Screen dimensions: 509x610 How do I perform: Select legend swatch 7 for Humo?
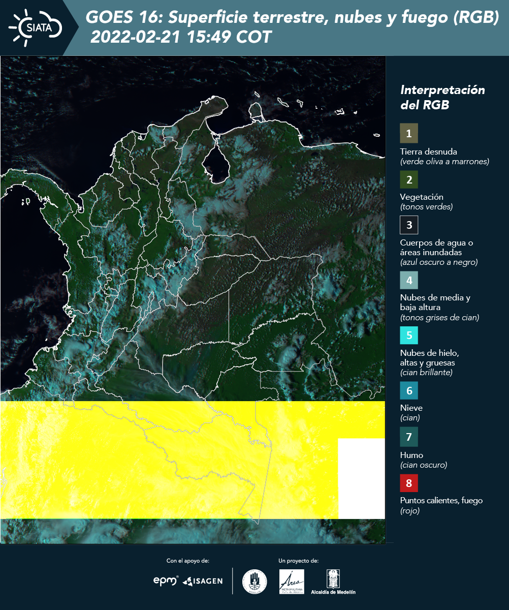tap(409, 436)
